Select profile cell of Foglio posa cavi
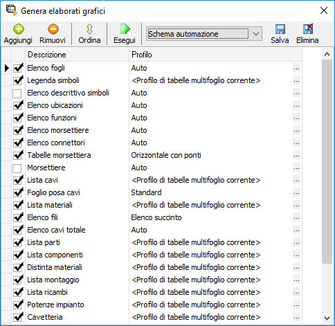The image size is (335, 326). [211, 192]
